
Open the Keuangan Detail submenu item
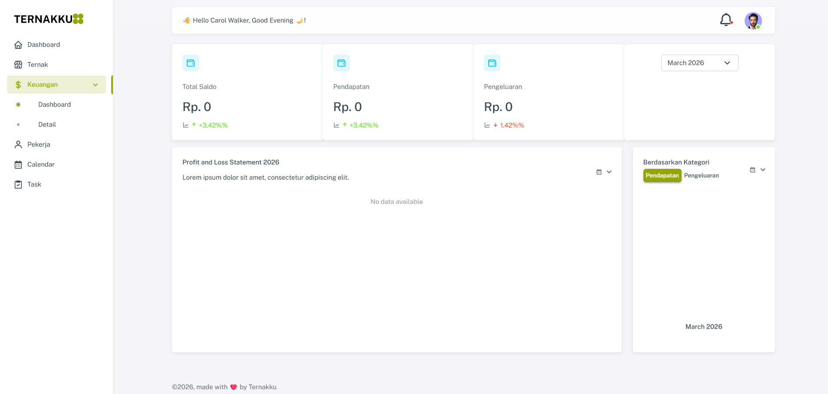47,125
